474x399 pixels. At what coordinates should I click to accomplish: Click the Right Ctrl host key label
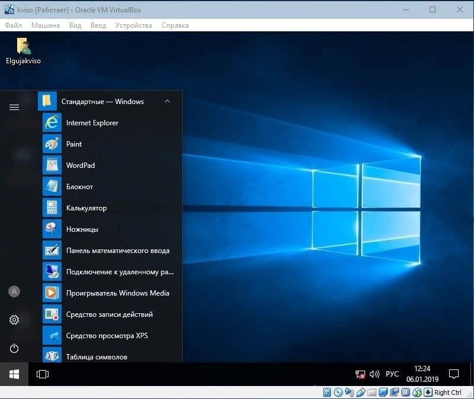coord(448,392)
